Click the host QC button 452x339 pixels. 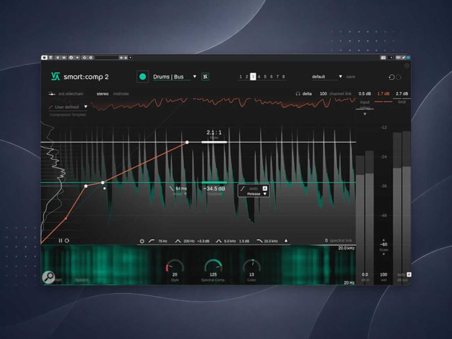click(398, 58)
